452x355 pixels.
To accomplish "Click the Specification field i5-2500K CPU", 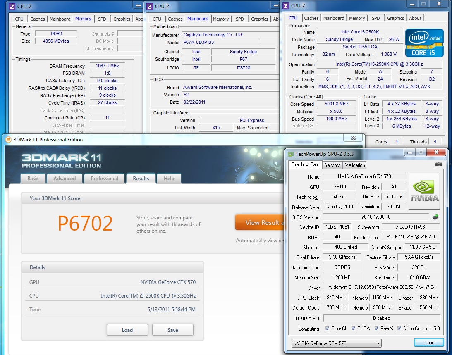I will [x=379, y=64].
